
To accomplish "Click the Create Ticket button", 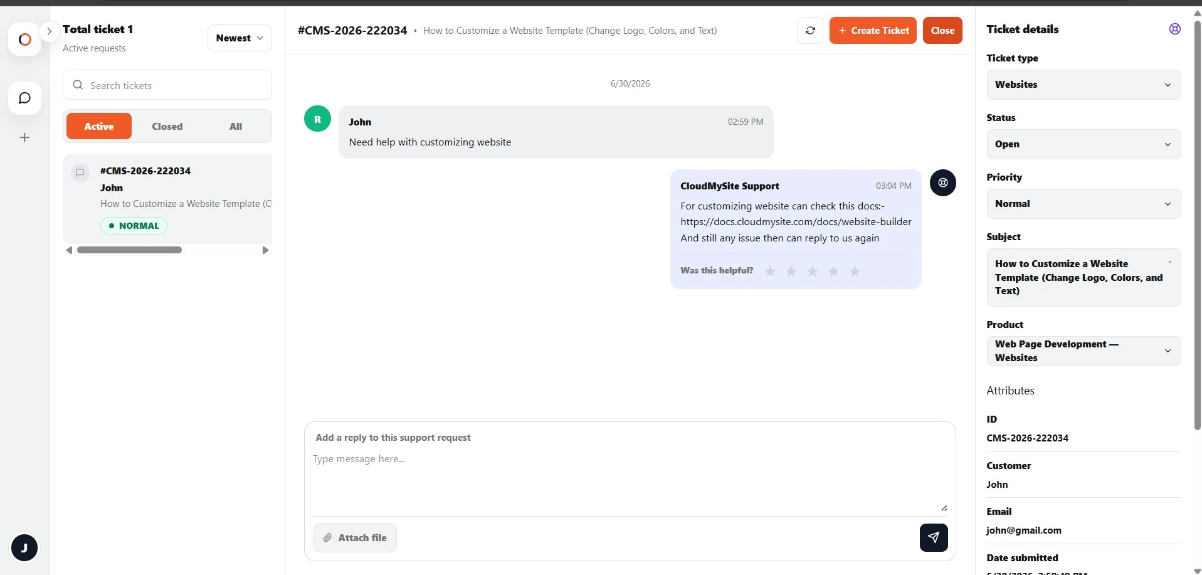I will (873, 31).
